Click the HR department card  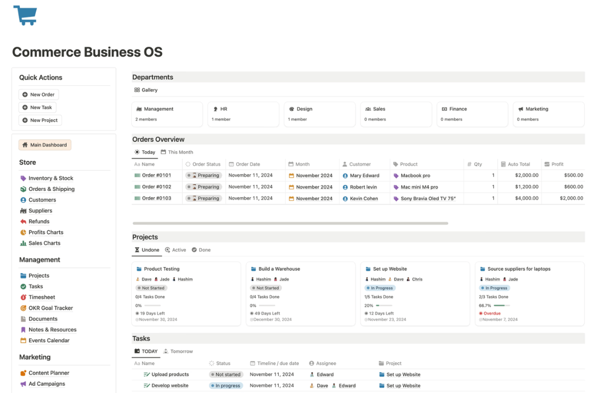click(x=243, y=114)
